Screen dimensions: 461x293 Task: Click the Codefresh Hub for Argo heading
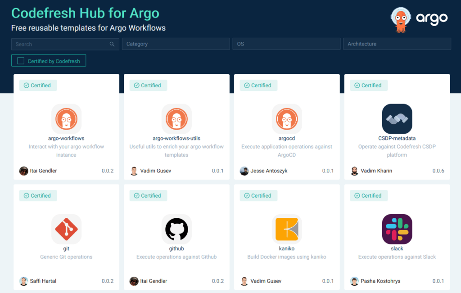(85, 13)
